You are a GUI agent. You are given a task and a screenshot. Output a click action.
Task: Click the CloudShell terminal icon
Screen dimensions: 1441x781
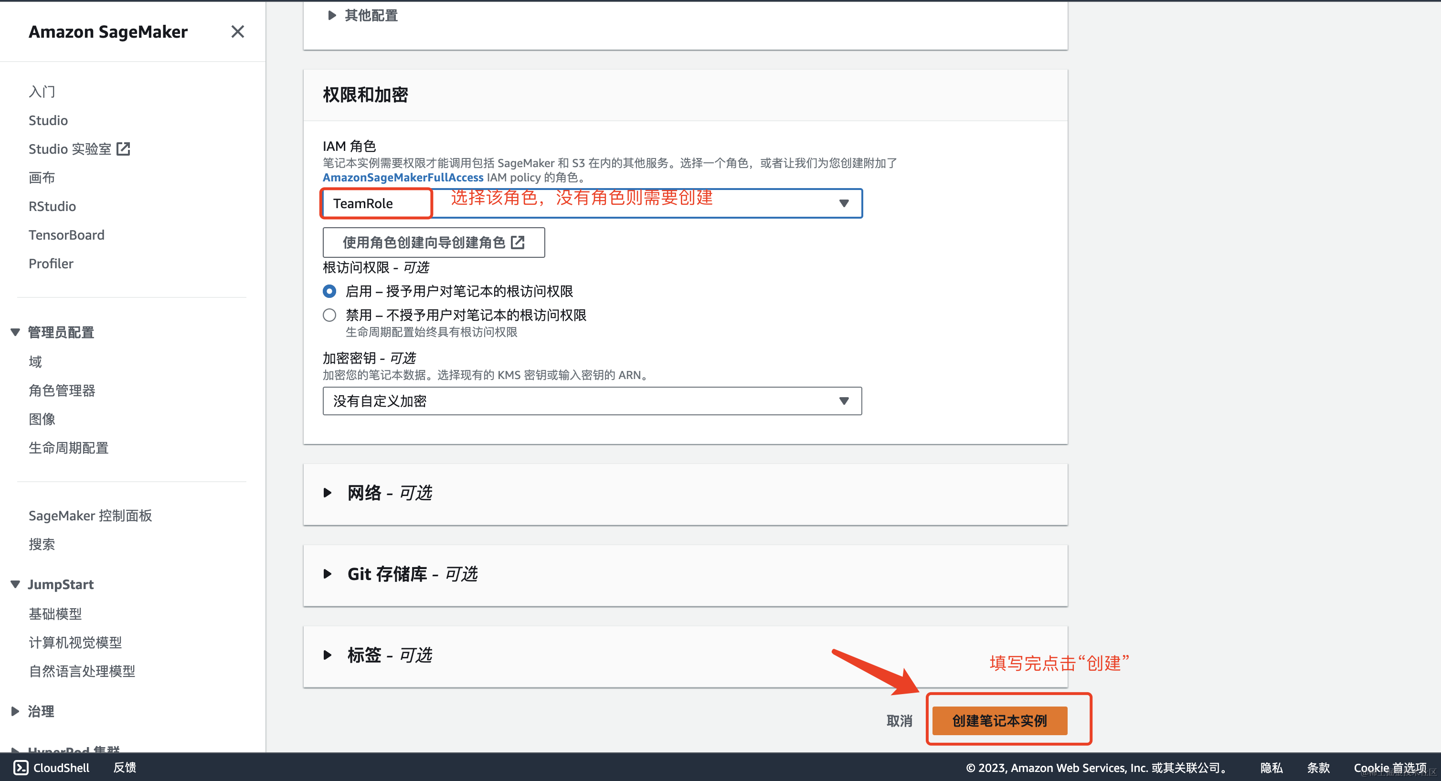click(x=21, y=768)
